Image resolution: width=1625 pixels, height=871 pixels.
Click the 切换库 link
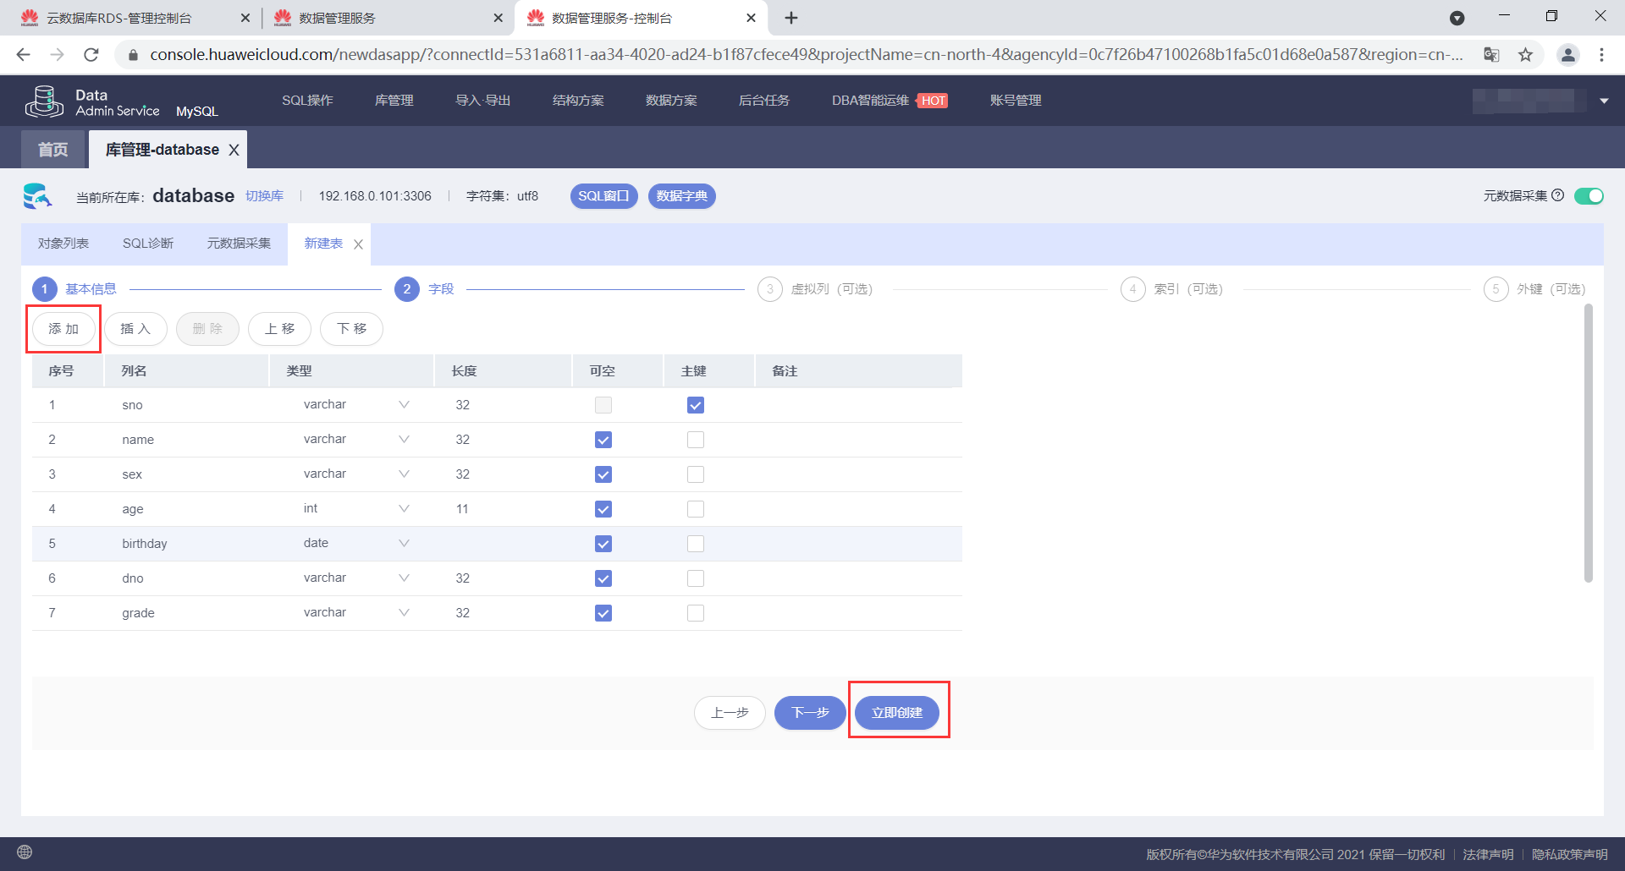click(264, 196)
